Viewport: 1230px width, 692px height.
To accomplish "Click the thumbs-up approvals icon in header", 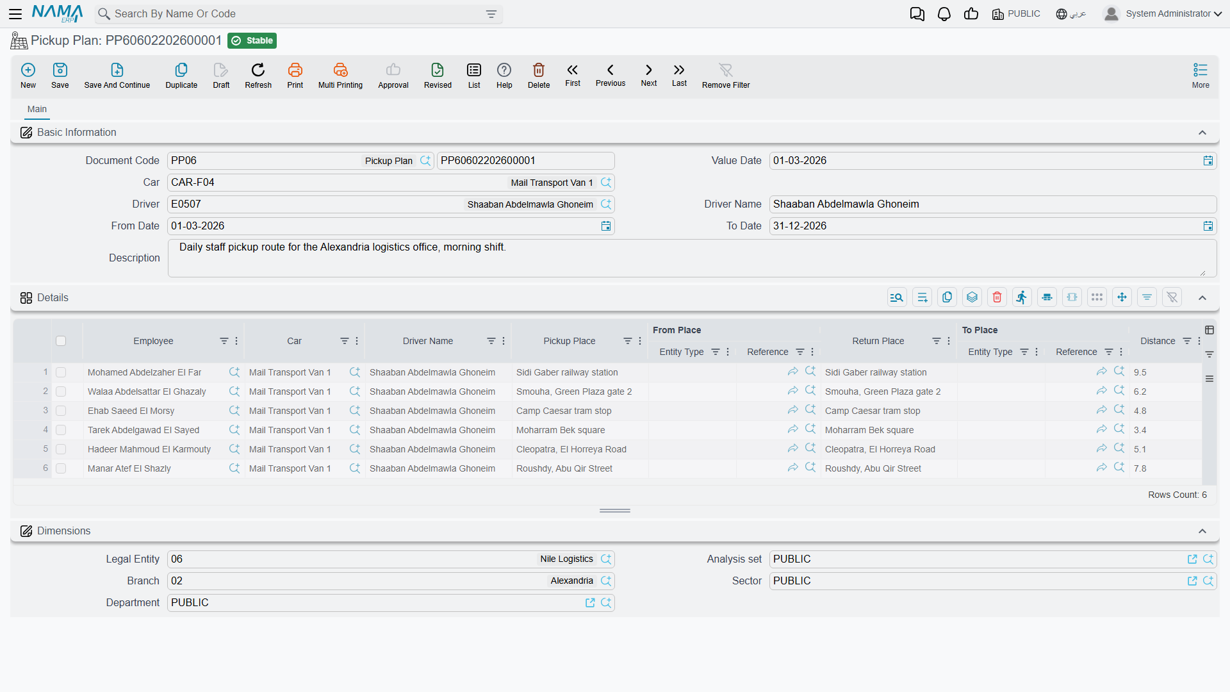I will tap(971, 13).
